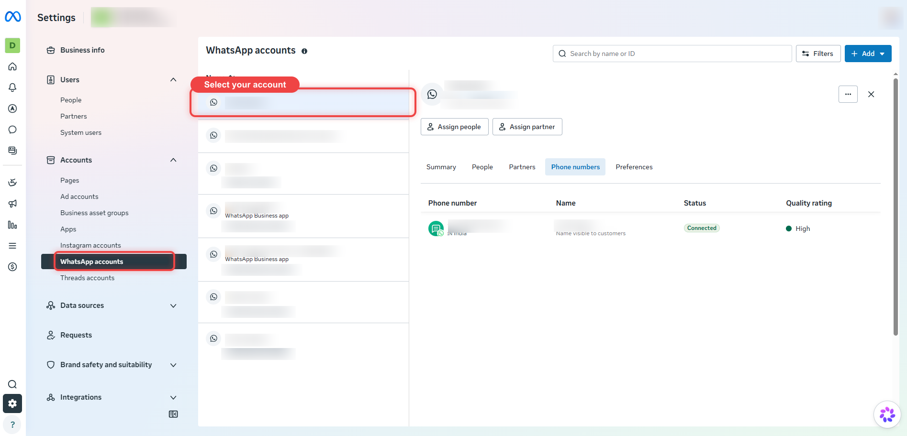
Task: Open the green D business avatar
Action: tap(12, 45)
